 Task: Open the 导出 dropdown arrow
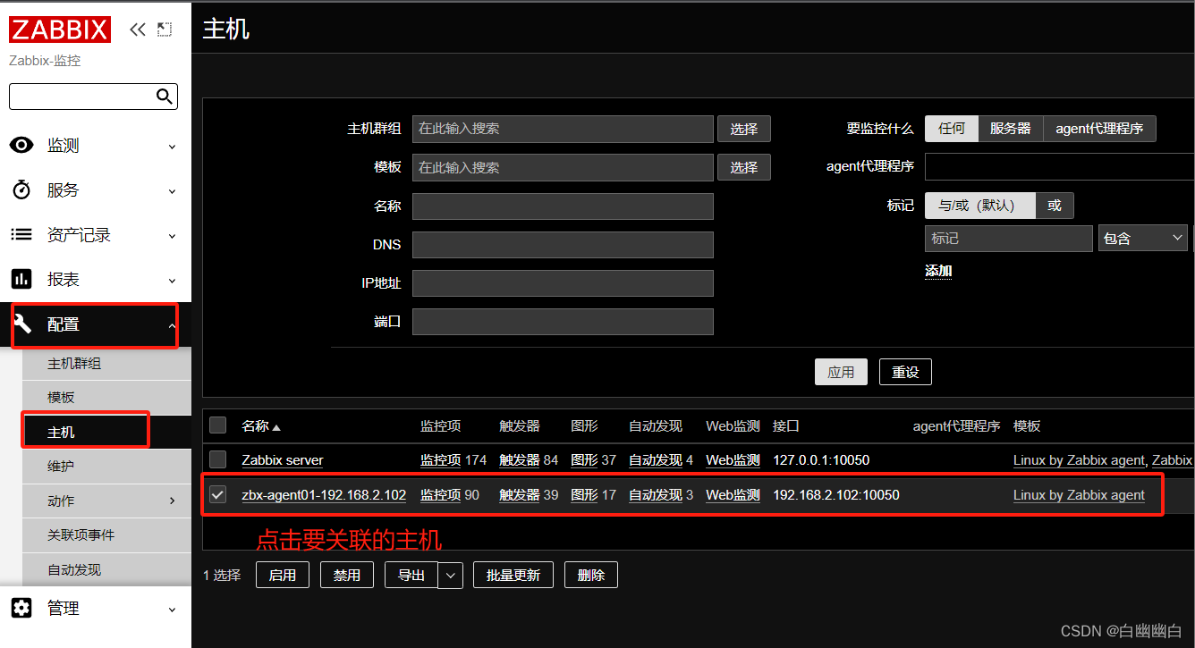click(x=451, y=575)
